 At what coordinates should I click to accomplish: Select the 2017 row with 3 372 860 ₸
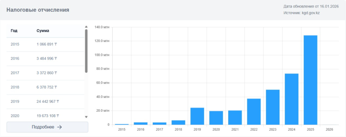point(46,73)
